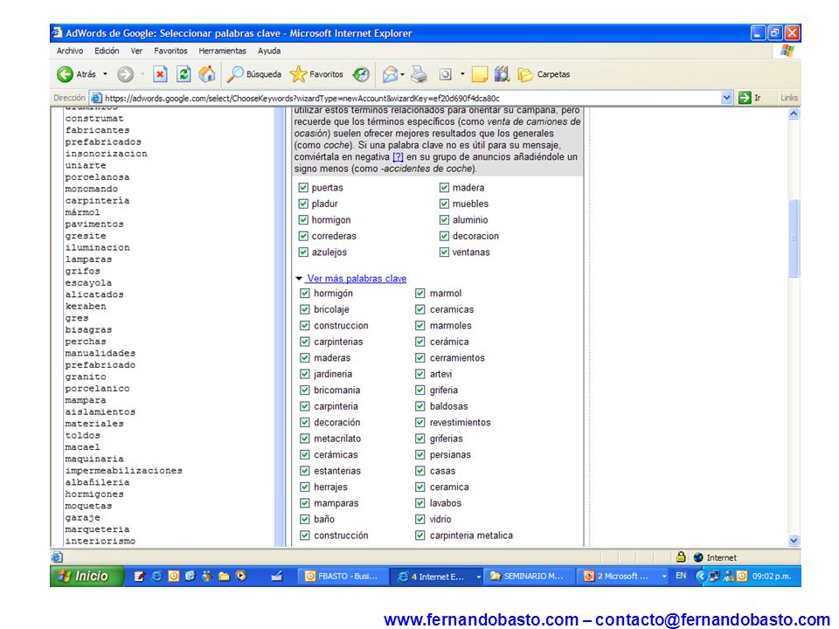
Task: Click the Ver más palabras clave link
Action: (357, 279)
